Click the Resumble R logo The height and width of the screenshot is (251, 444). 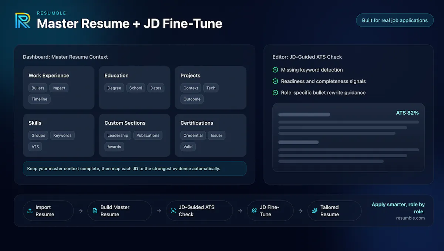(x=23, y=20)
